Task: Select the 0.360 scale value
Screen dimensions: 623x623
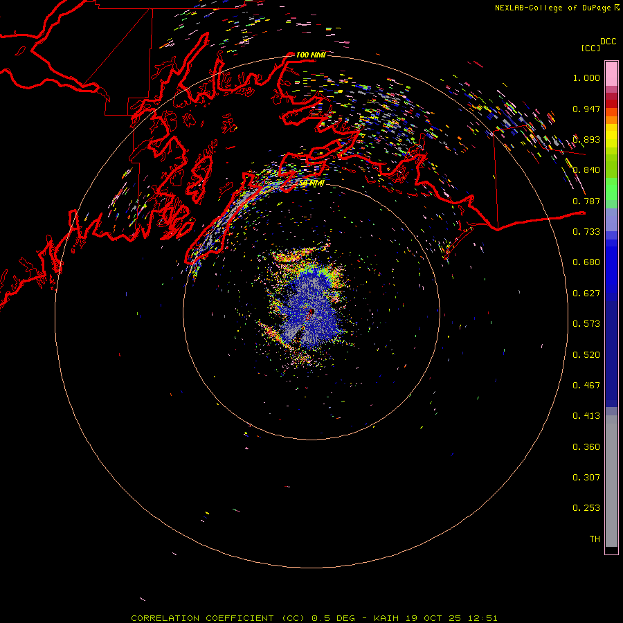Action: click(x=586, y=447)
